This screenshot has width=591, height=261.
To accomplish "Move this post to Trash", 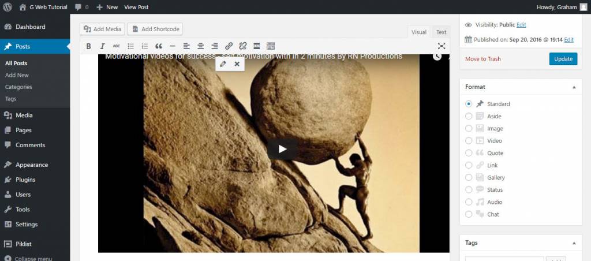I will click(483, 59).
